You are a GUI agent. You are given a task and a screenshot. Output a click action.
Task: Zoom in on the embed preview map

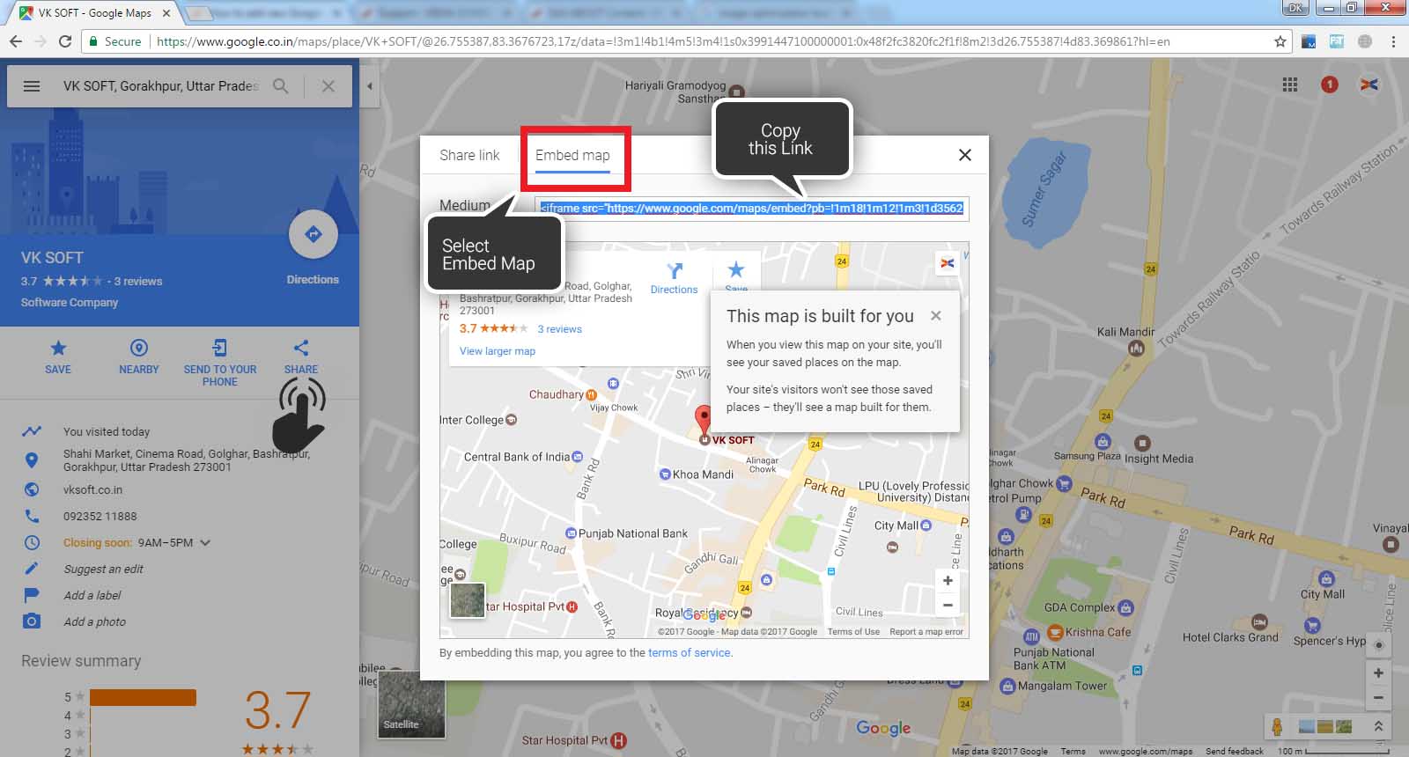pyautogui.click(x=948, y=580)
